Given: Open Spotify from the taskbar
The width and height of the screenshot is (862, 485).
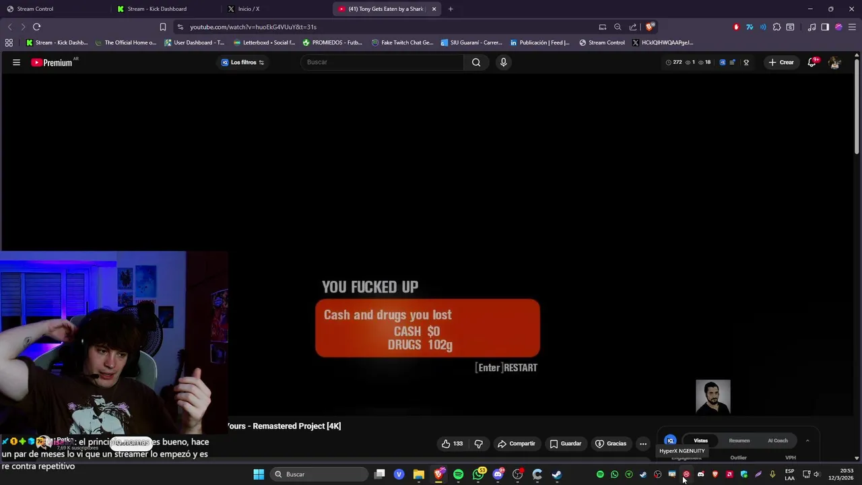Looking at the screenshot, I should pos(459,474).
